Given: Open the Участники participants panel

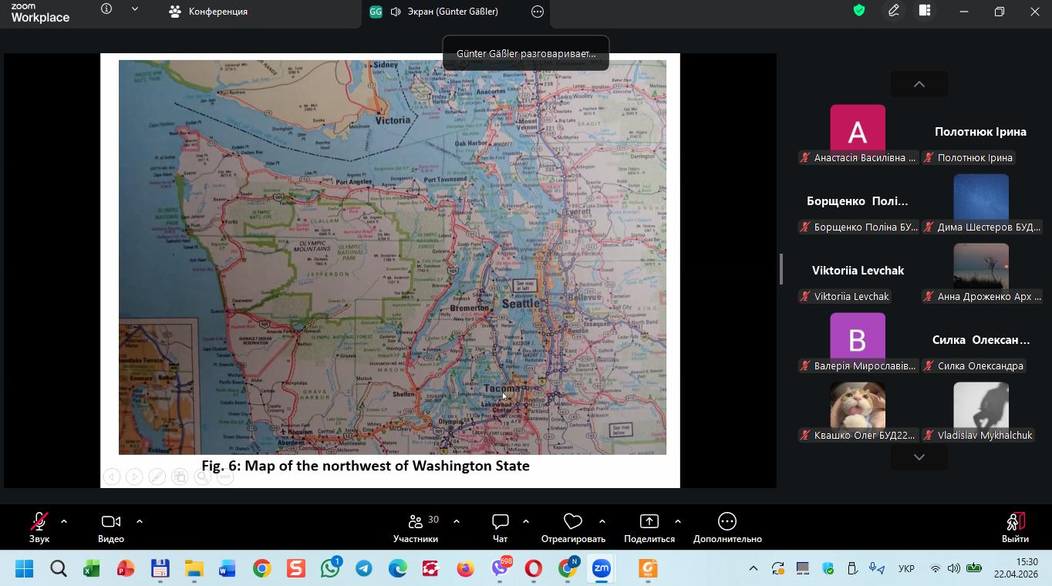Looking at the screenshot, I should (x=416, y=527).
